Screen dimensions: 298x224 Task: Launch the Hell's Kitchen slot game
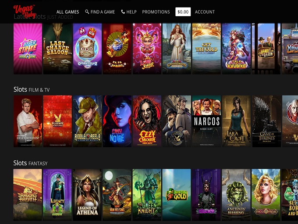[28, 121]
